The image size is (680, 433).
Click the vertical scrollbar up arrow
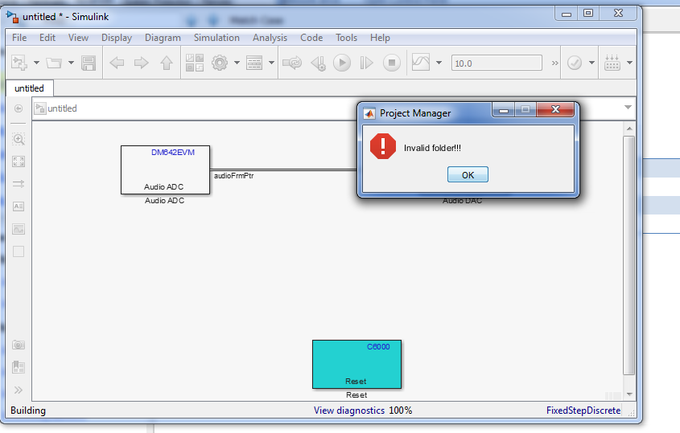(629, 129)
